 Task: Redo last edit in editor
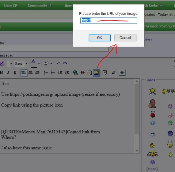[x=65, y=63]
